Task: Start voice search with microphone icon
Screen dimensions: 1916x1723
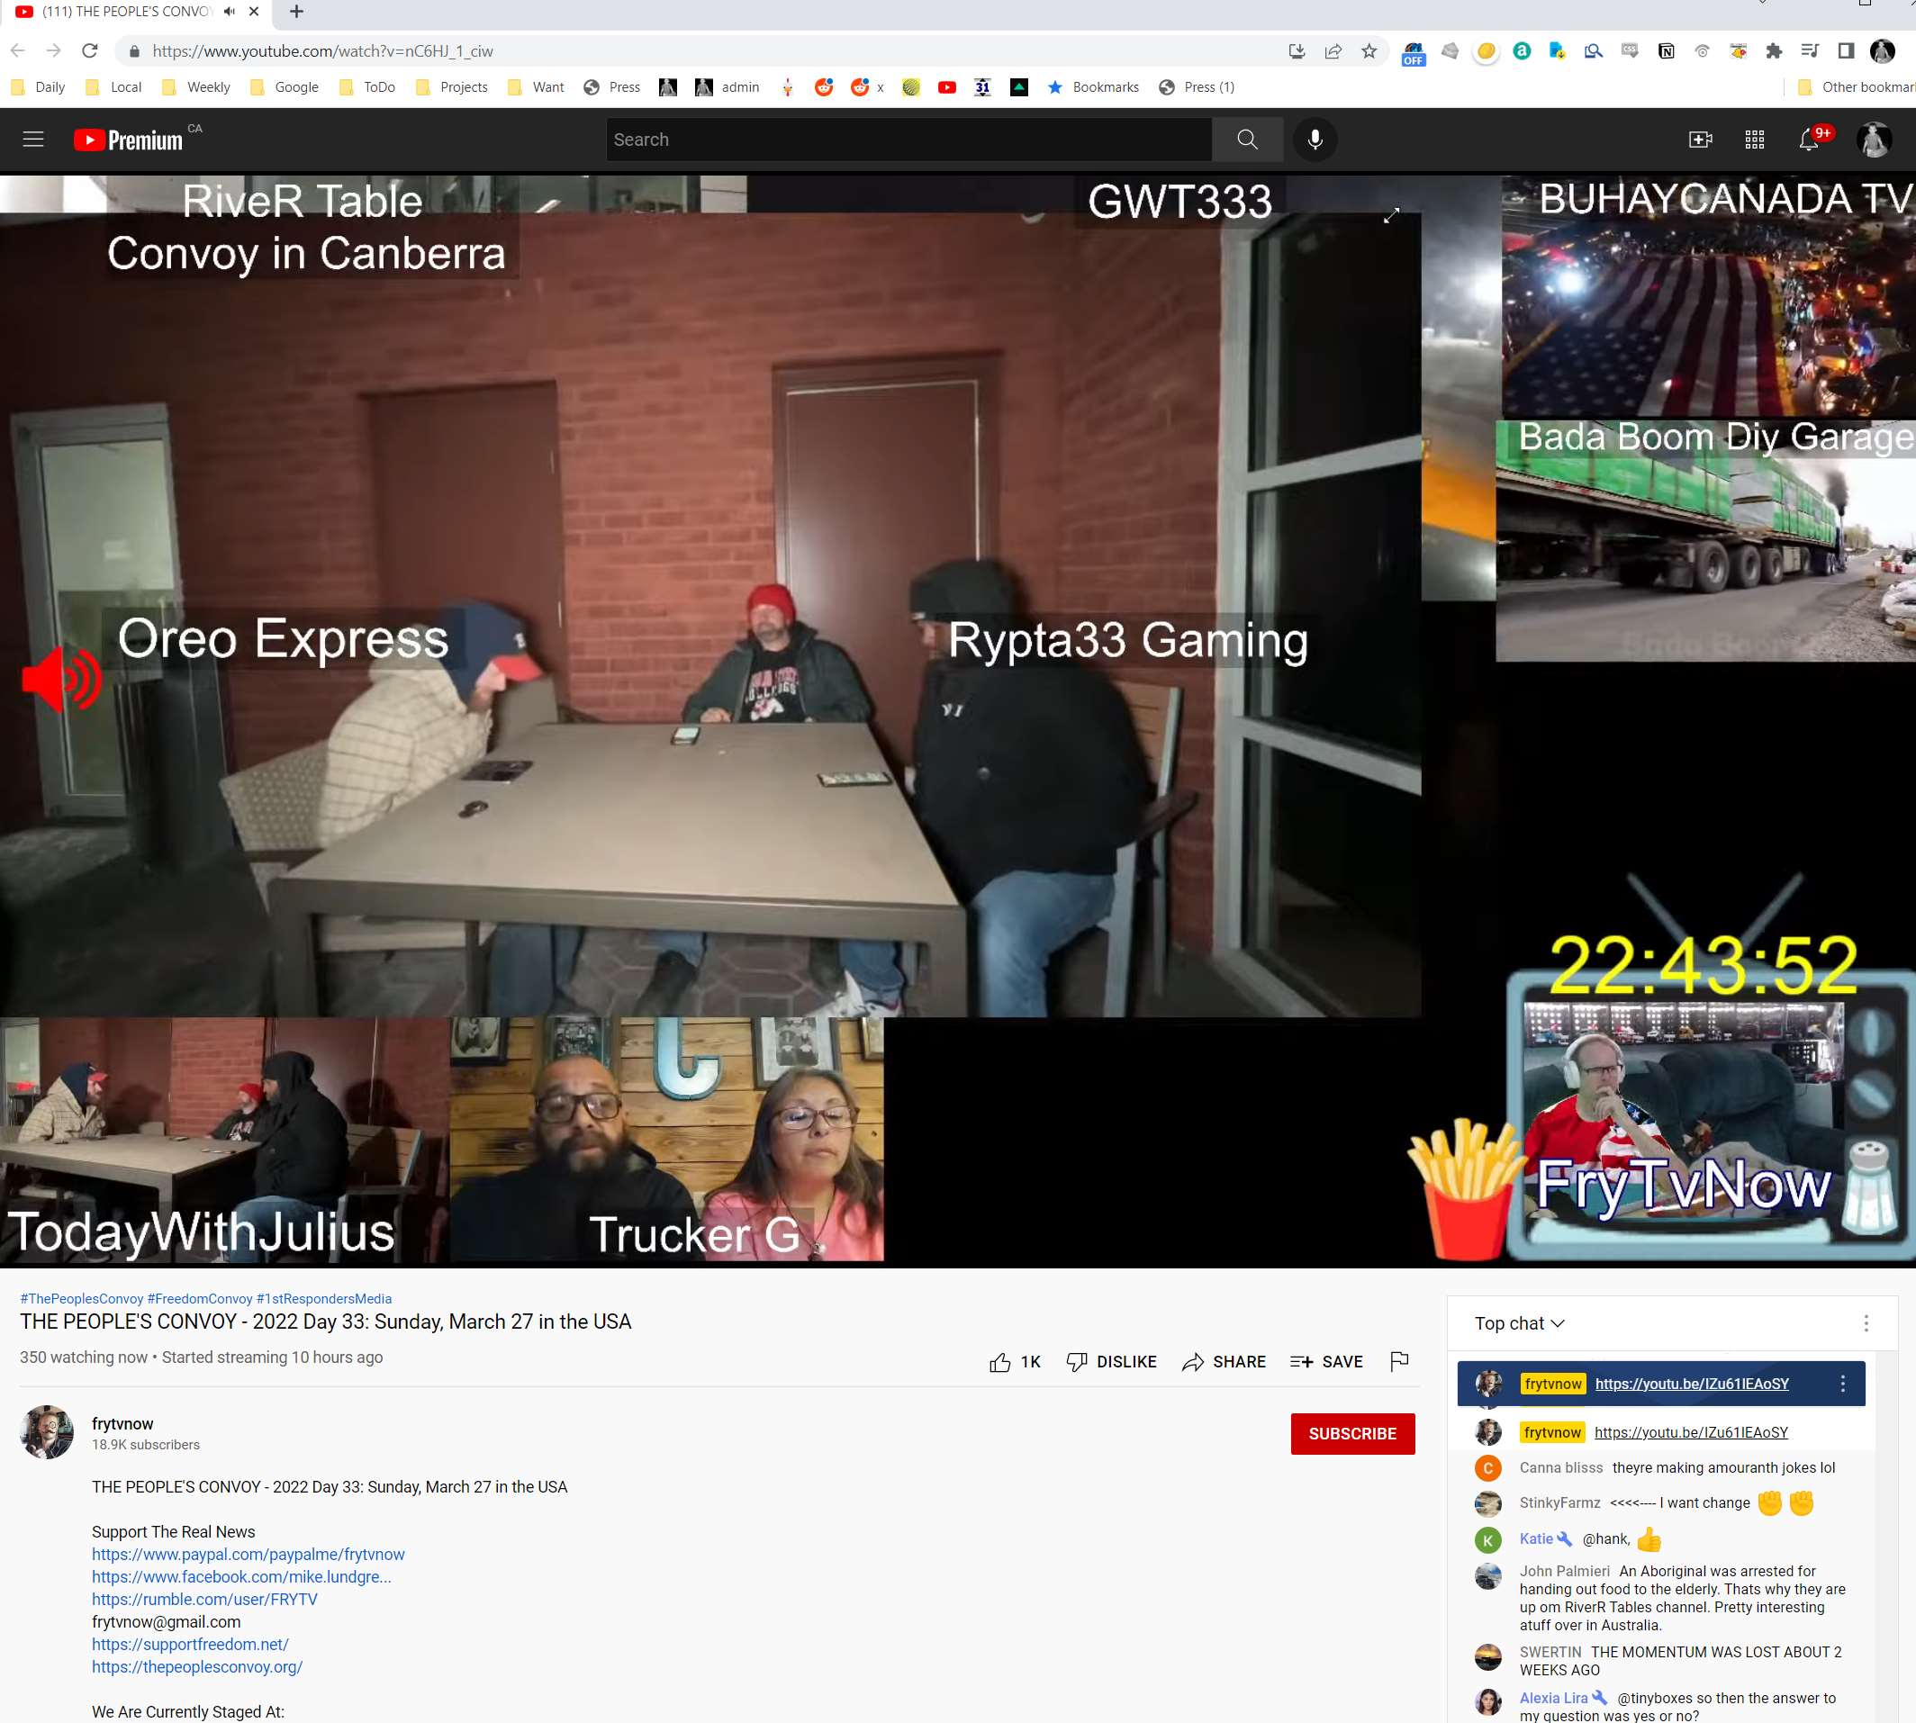Action: pyautogui.click(x=1314, y=140)
